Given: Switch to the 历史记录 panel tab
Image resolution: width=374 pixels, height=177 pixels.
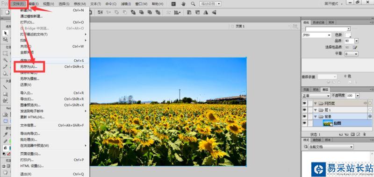Looking at the screenshot, I should [318, 22].
